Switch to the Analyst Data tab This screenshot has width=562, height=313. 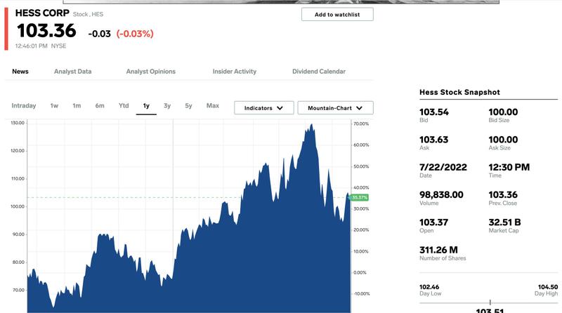click(73, 72)
